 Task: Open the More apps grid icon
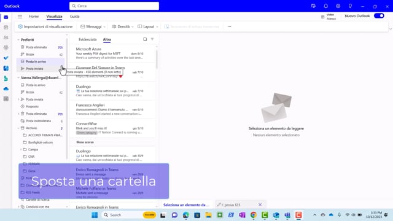[x=6, y=99]
